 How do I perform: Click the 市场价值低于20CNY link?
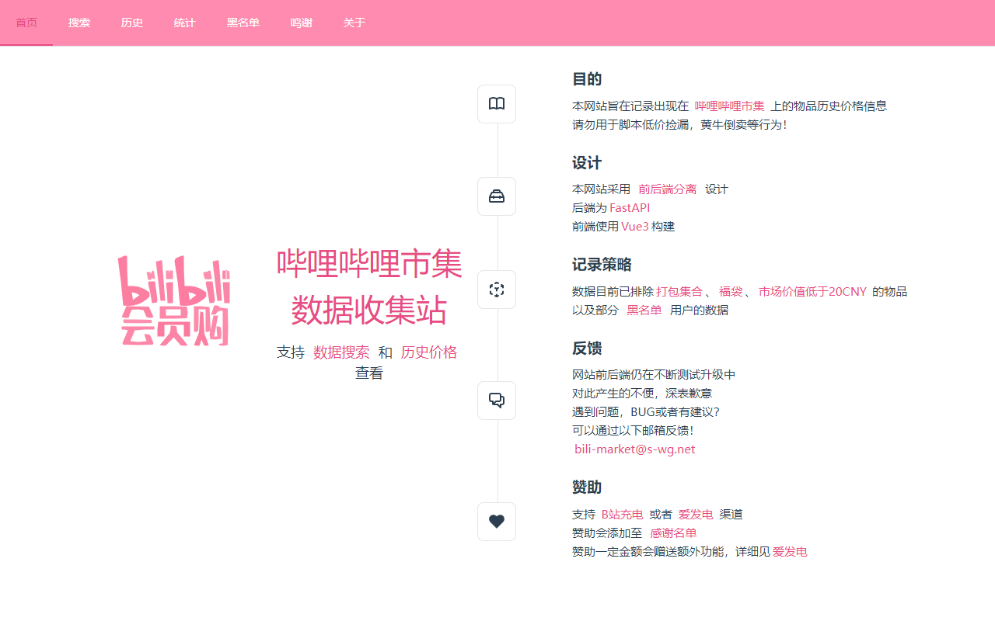pyautogui.click(x=812, y=292)
